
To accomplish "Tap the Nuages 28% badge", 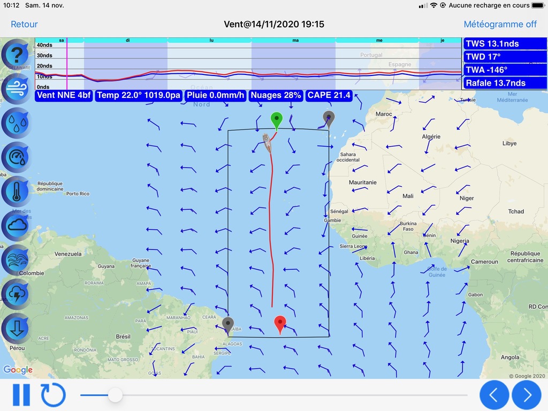I will pyautogui.click(x=276, y=95).
